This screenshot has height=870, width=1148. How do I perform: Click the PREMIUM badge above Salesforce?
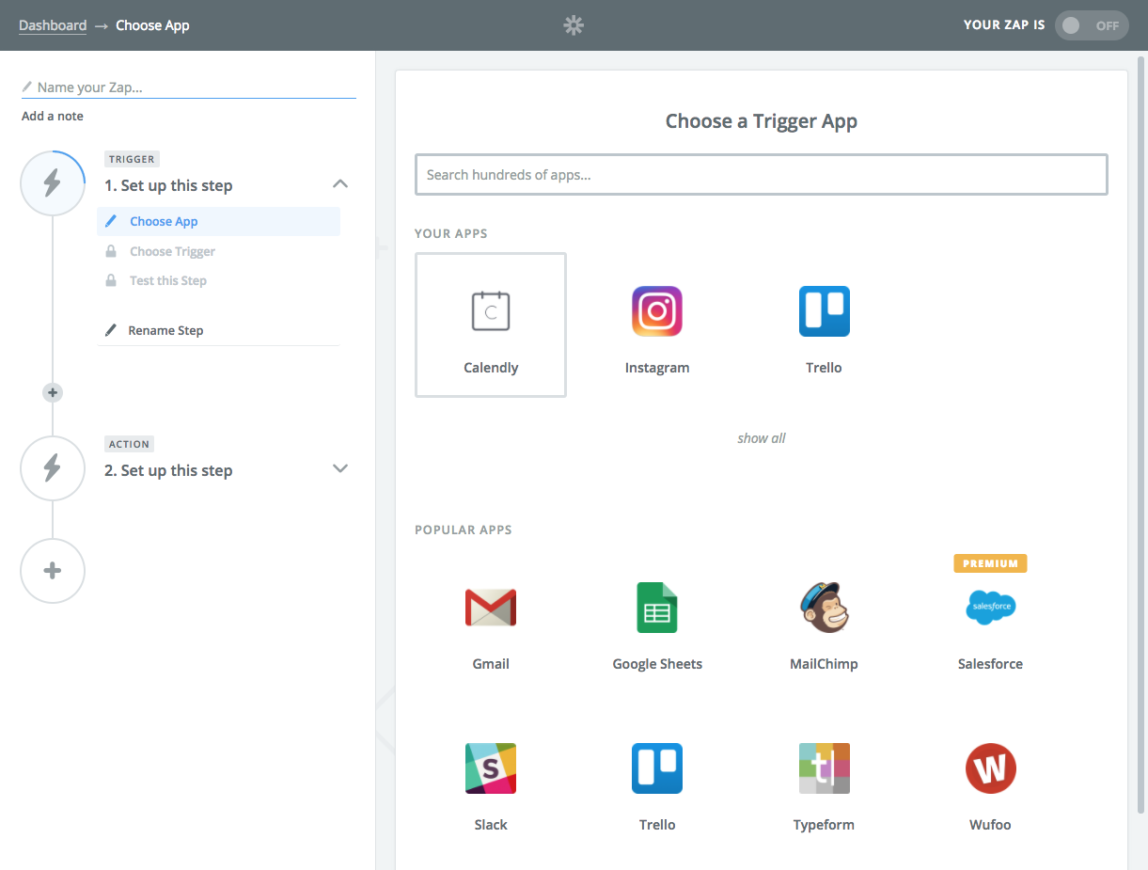pos(990,563)
